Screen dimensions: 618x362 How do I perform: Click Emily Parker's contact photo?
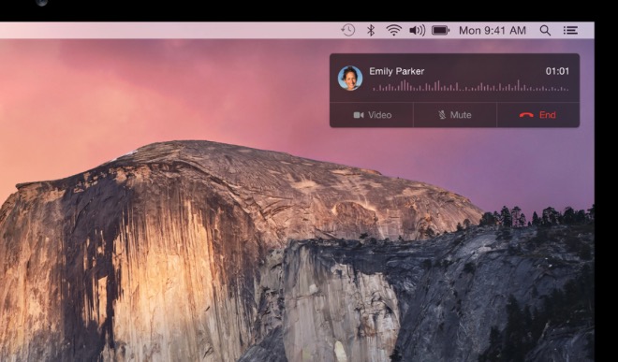click(x=350, y=78)
